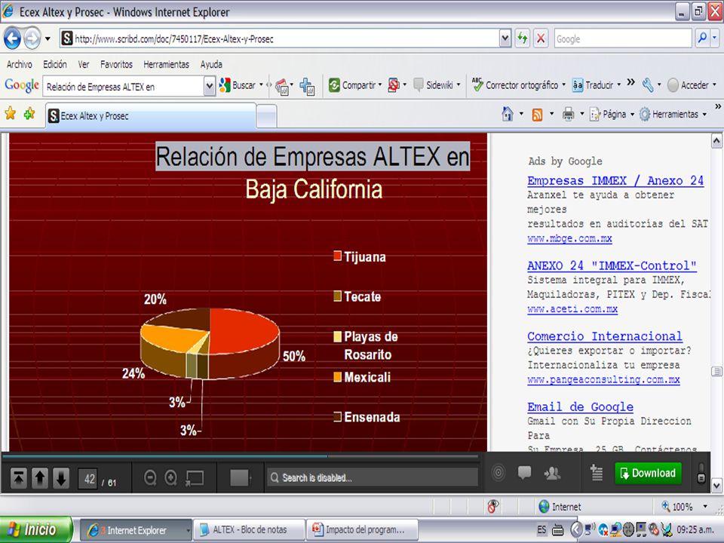Click the Scribd page number field
Screen dimensions: 724x543
point(89,479)
